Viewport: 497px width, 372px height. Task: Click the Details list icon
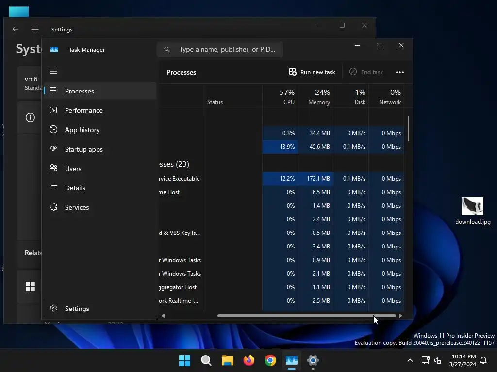pos(53,187)
